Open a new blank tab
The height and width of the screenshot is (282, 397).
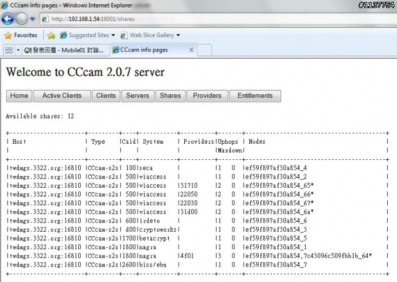click(204, 50)
